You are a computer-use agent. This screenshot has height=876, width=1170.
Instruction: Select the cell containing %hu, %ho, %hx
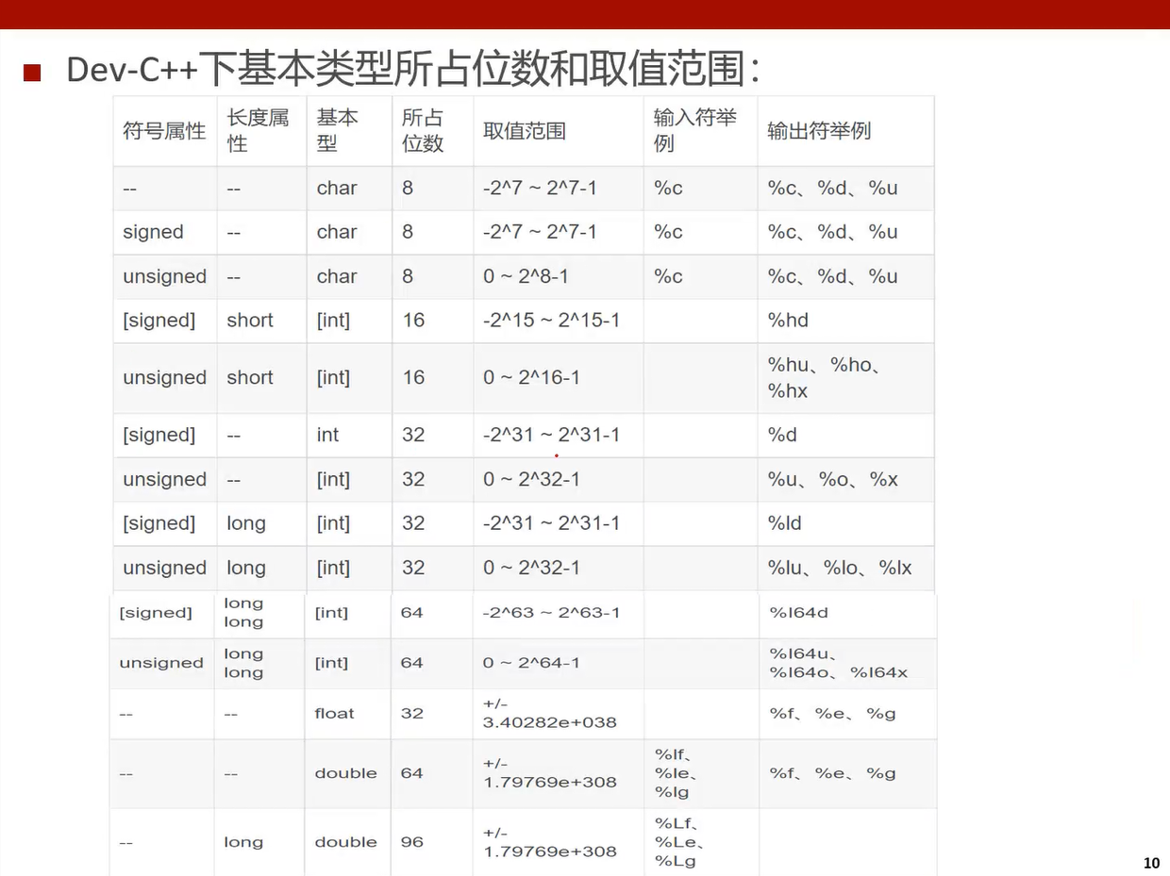point(824,377)
